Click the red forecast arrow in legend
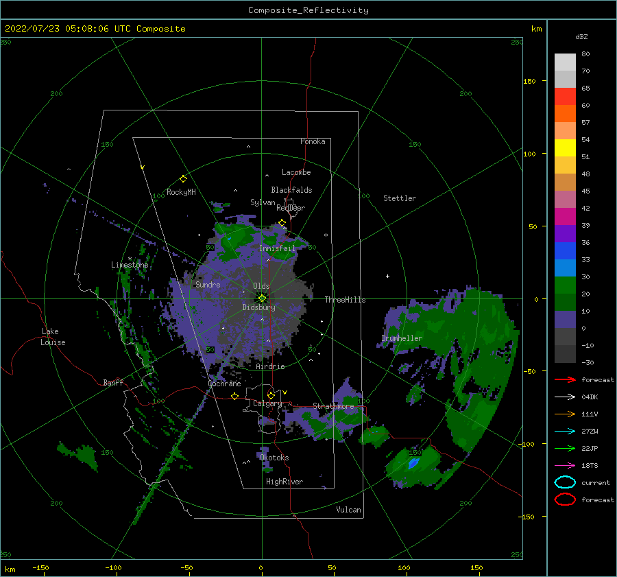The height and width of the screenshot is (577, 617). click(x=565, y=379)
